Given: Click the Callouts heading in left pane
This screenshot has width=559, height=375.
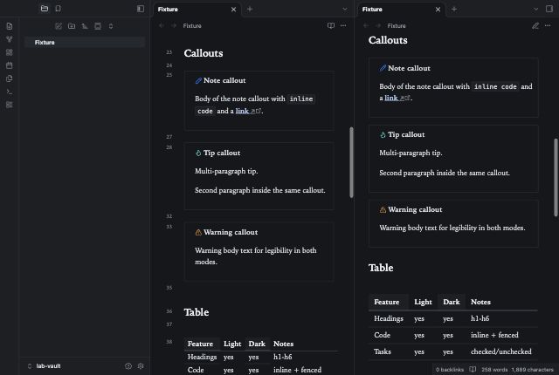Looking at the screenshot, I should 204,53.
